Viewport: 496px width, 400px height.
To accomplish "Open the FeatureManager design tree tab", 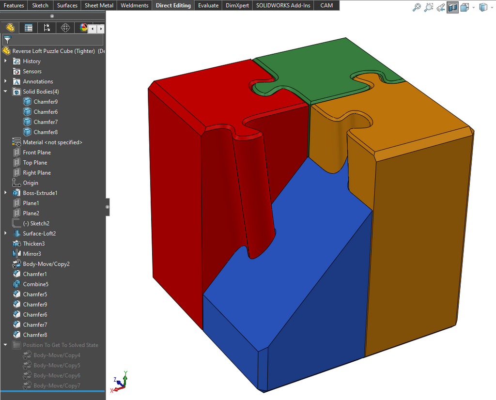I will coord(10,28).
